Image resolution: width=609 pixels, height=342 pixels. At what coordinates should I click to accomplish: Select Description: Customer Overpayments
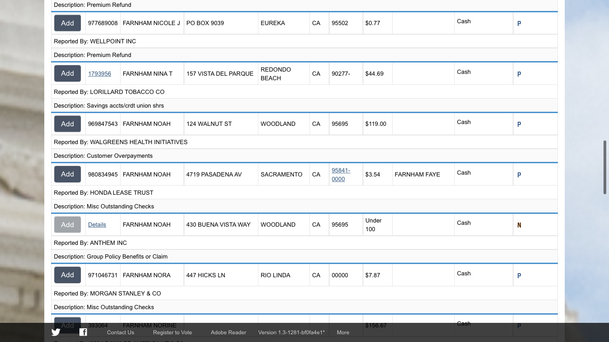point(103,155)
